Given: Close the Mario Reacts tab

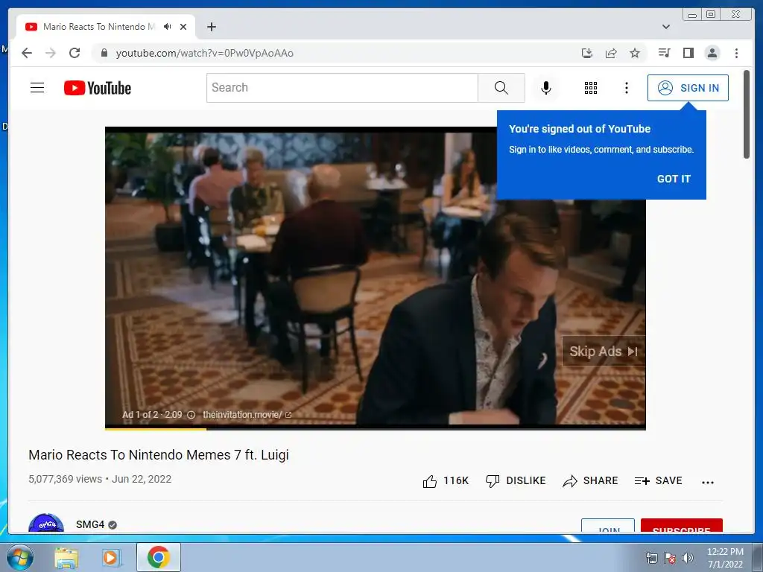Looking at the screenshot, I should [183, 27].
